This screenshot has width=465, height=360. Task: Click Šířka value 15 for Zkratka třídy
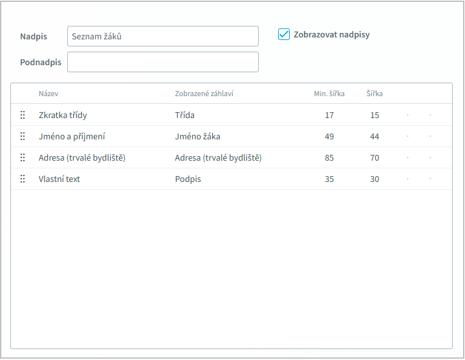(374, 115)
